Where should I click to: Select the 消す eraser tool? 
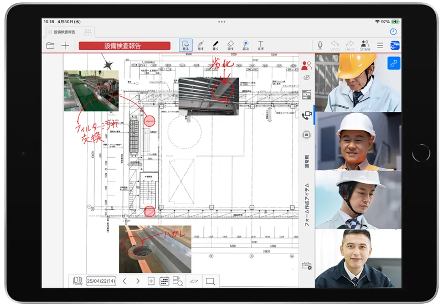tap(230, 45)
